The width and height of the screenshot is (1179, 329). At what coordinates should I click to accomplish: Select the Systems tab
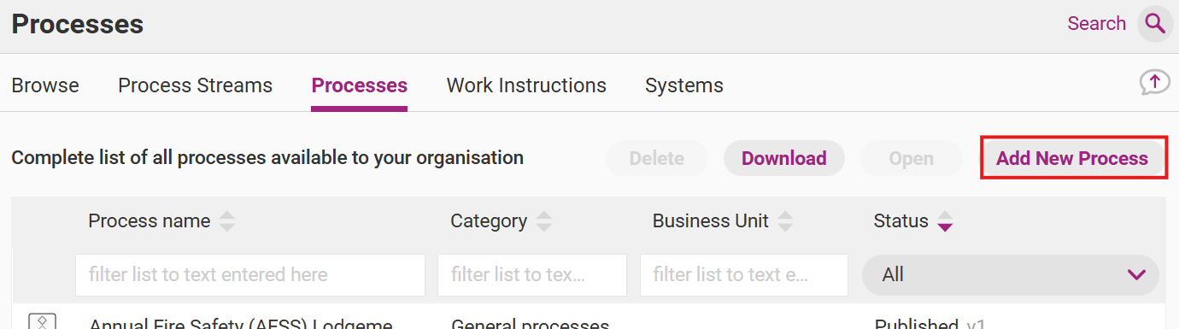[x=684, y=85]
